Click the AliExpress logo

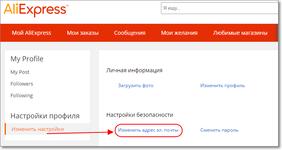tap(36, 10)
